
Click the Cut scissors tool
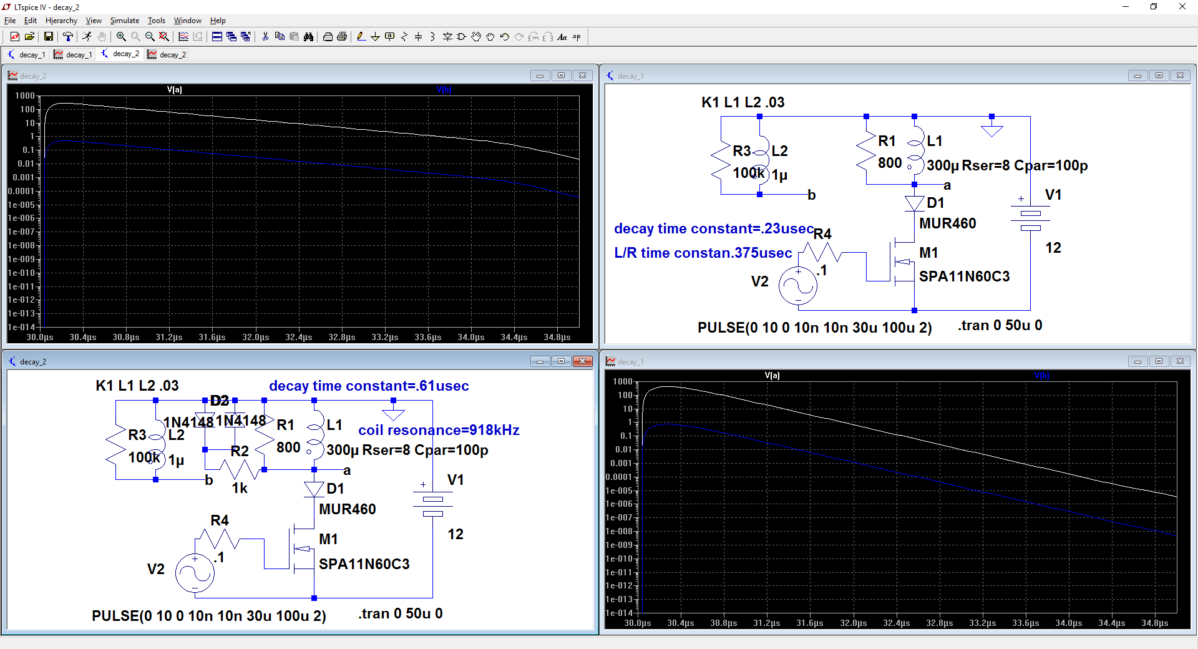coord(265,37)
